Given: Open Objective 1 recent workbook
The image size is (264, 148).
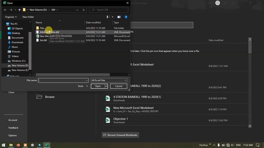Looking at the screenshot, I should point(175,120).
